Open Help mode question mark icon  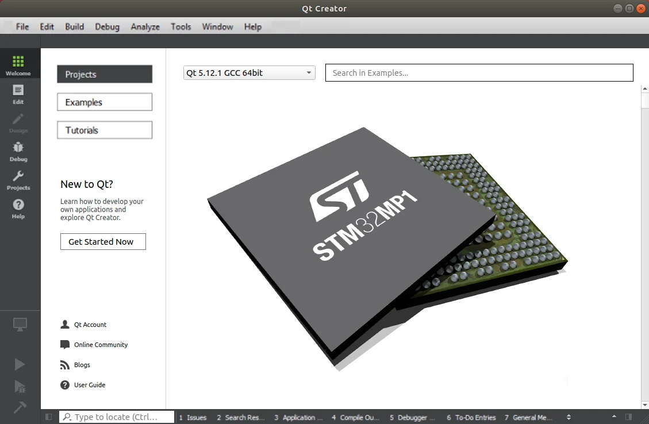pyautogui.click(x=18, y=209)
